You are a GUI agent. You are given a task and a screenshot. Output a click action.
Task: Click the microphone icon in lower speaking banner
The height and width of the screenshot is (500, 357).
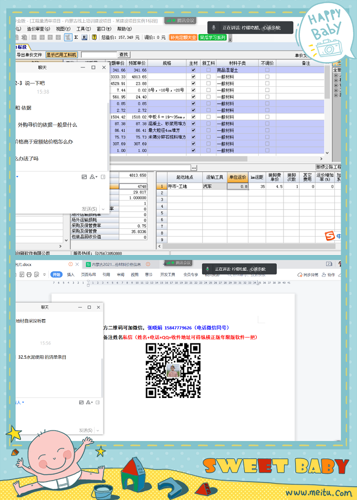[x=207, y=269]
